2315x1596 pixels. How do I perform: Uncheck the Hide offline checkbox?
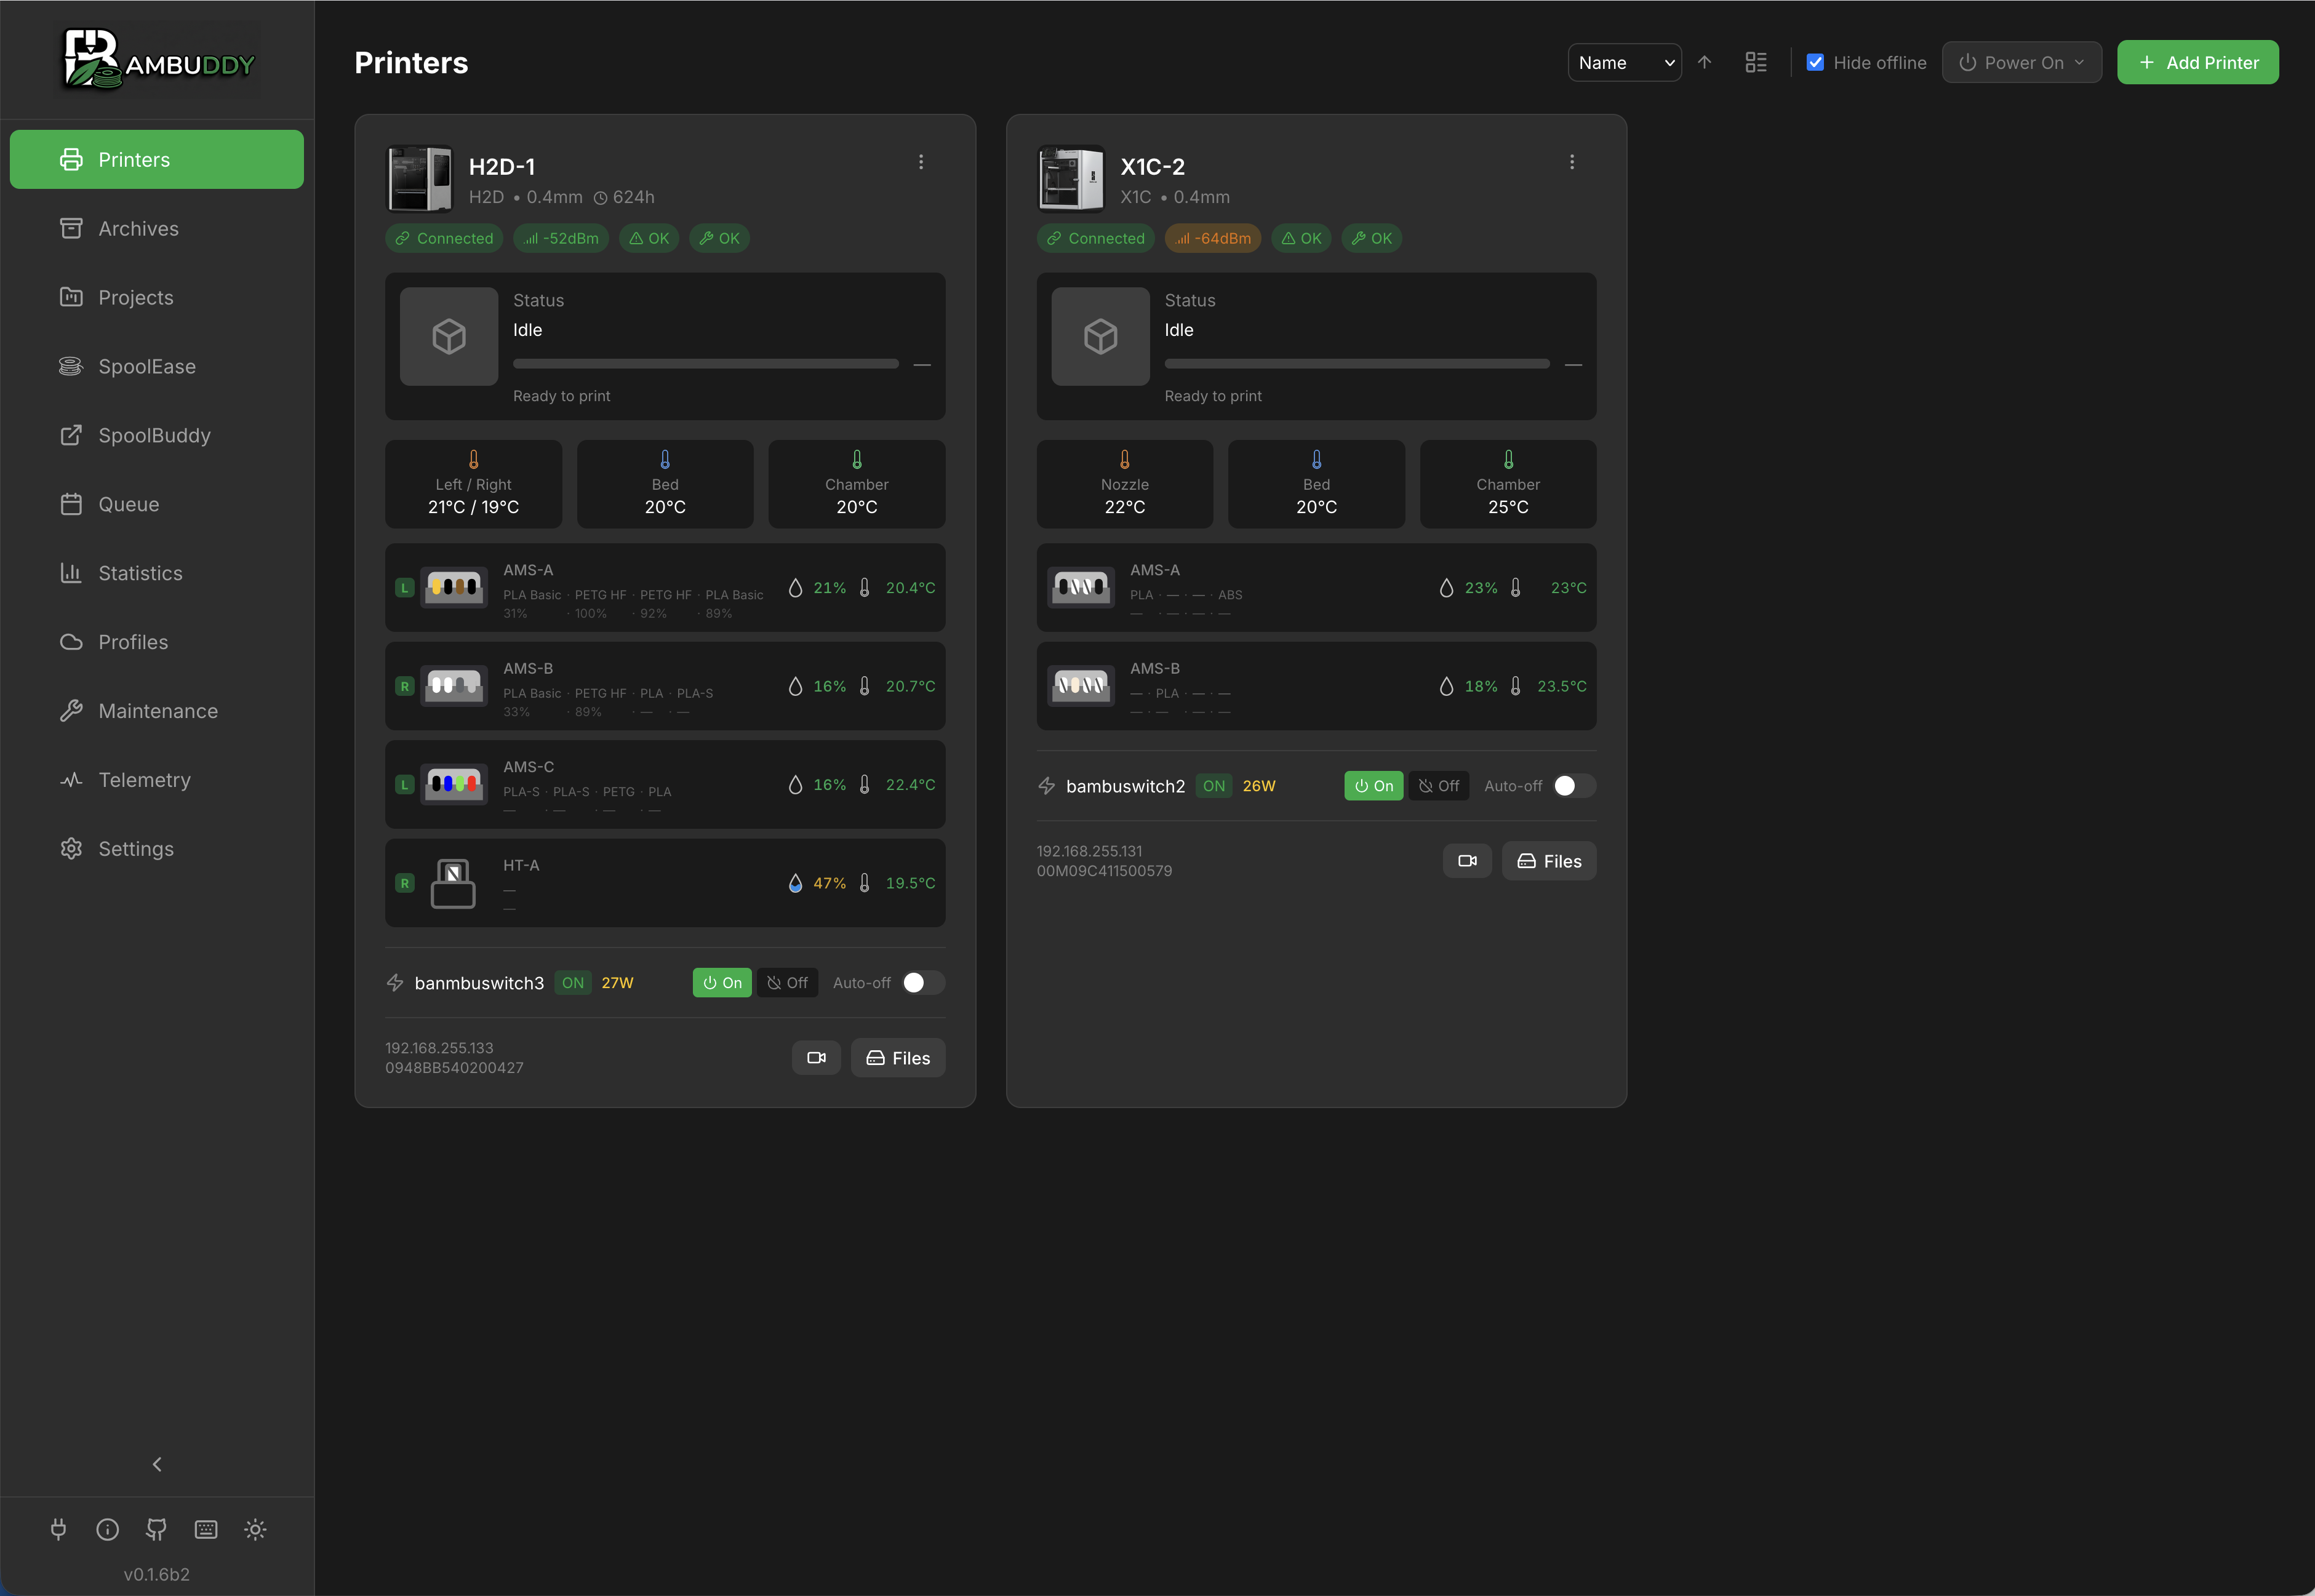1816,62
